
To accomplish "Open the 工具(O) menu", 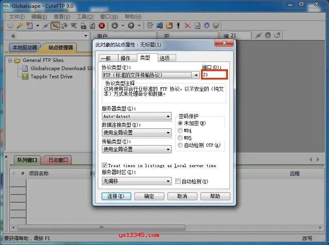I will click(85, 17).
